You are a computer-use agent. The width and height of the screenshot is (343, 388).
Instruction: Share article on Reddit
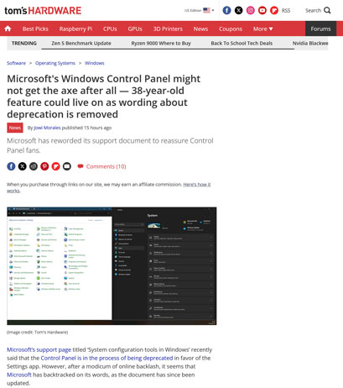point(34,166)
